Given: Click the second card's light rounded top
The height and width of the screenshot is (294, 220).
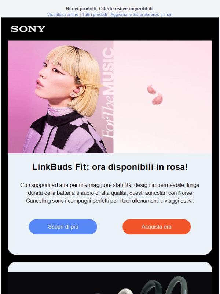Looking at the screenshot, I should (110, 267).
